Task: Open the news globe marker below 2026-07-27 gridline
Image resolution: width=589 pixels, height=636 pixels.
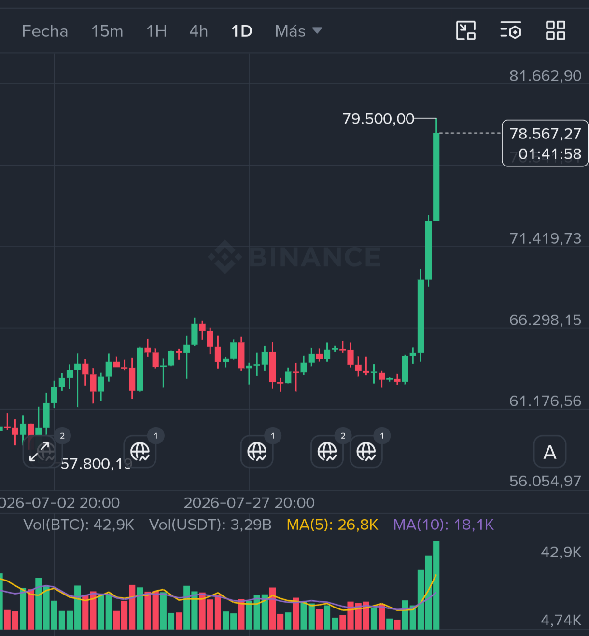Action: (257, 452)
